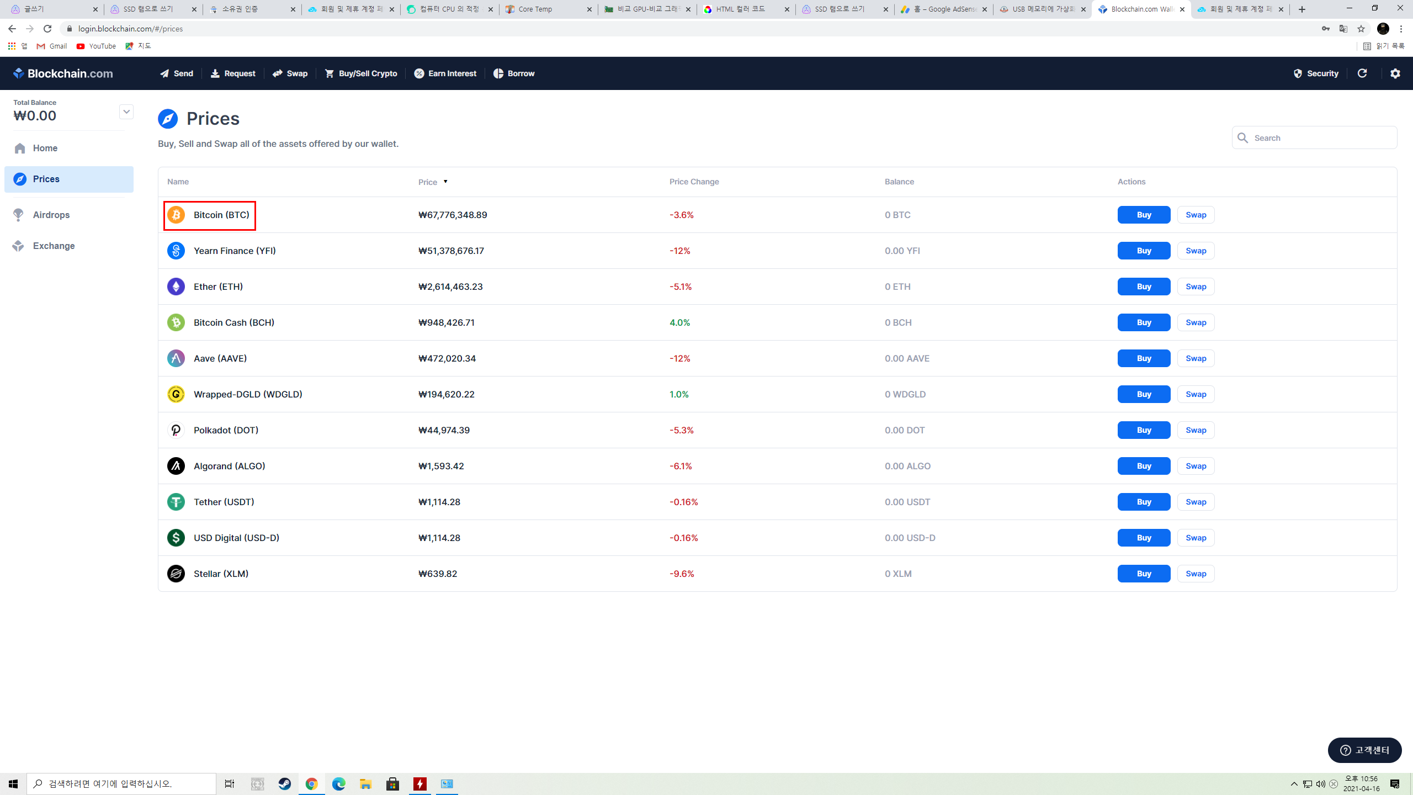This screenshot has width=1413, height=795.
Task: Open Airdrops in the sidebar
Action: (x=68, y=215)
